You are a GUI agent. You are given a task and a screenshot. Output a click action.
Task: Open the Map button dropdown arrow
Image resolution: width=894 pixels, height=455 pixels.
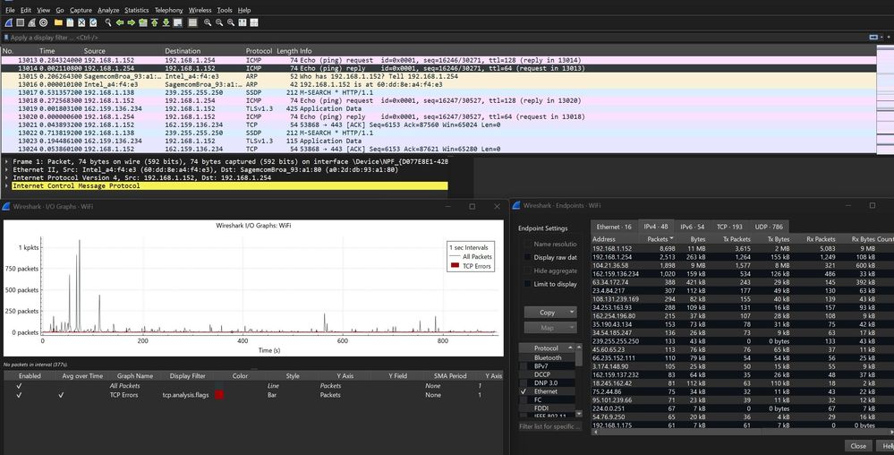(x=571, y=328)
